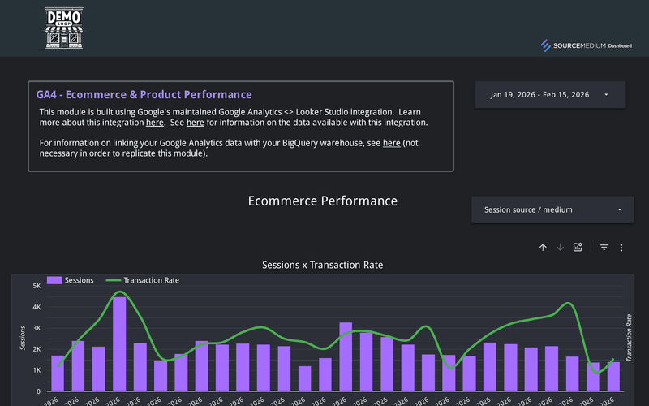This screenshot has width=649, height=406.
Task: Open the 'here' link for BigQuery warehouse linking
Action: click(x=391, y=143)
